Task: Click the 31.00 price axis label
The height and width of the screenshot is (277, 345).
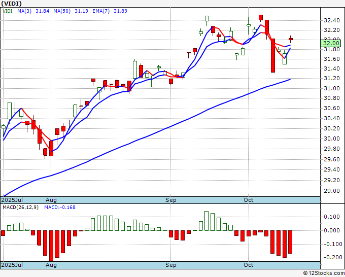Action: point(332,88)
